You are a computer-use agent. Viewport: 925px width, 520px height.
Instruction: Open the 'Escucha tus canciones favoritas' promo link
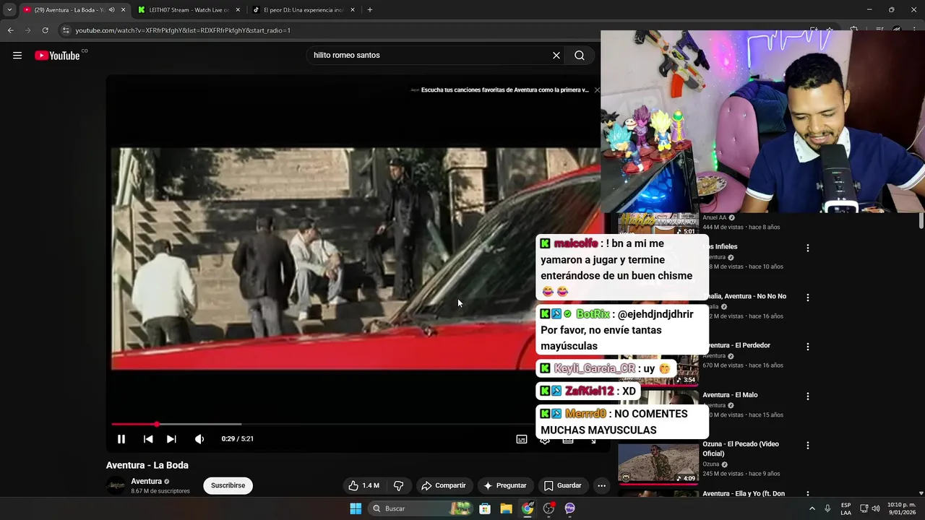[504, 90]
